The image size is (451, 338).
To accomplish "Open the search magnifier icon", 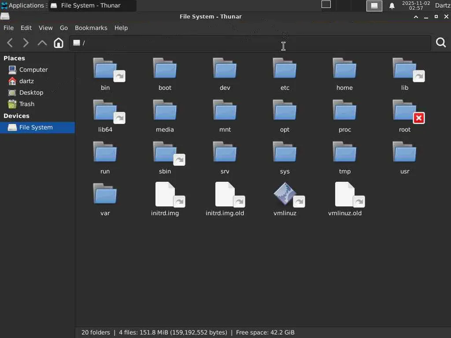I will [440, 43].
